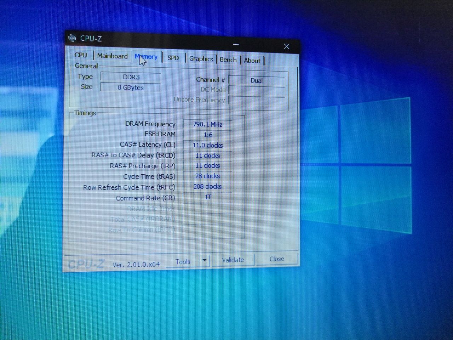
Task: Click the 1T Command Rate value
Action: [x=208, y=197]
